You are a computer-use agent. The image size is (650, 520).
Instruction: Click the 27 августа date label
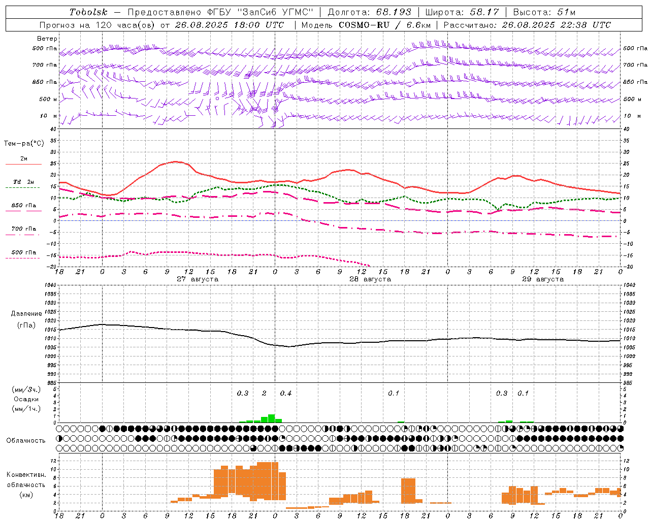(x=197, y=279)
